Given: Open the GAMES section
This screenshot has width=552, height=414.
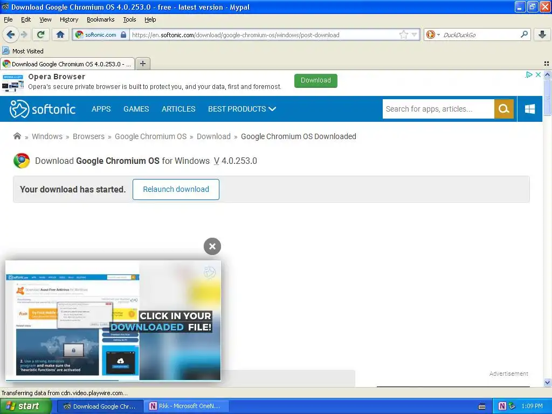Looking at the screenshot, I should [x=136, y=109].
